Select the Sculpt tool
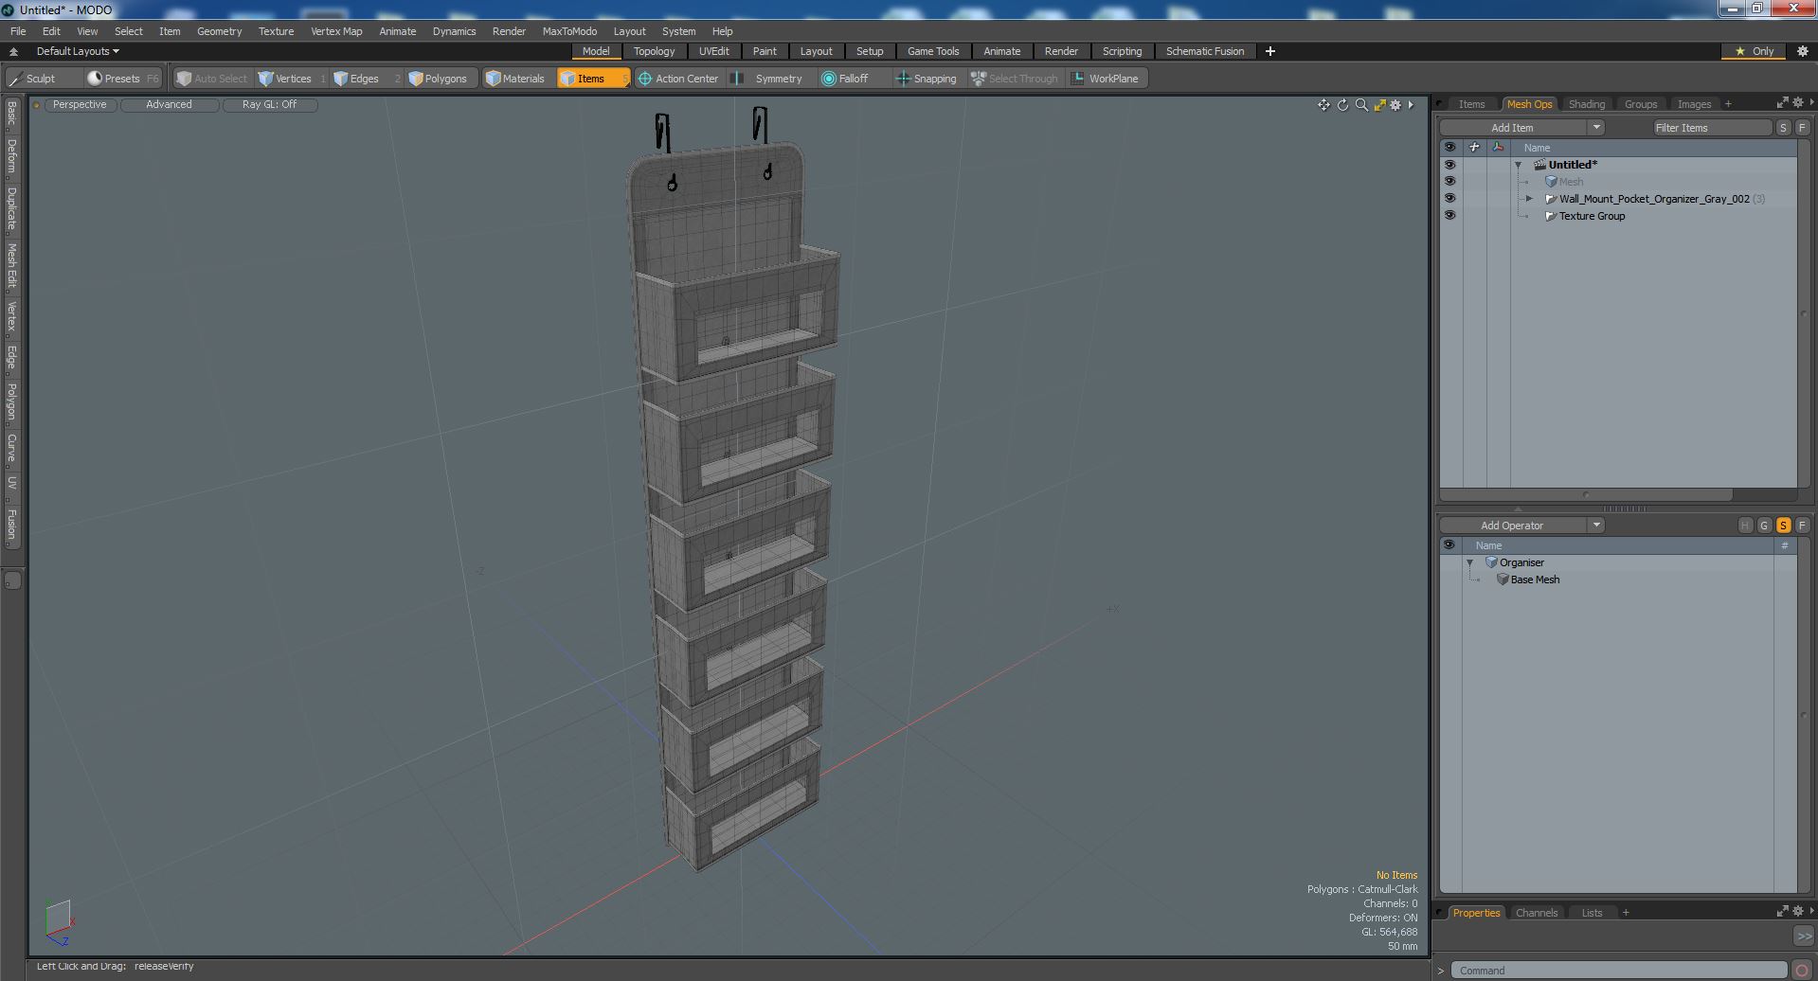Viewport: 1818px width, 981px height. pyautogui.click(x=33, y=79)
